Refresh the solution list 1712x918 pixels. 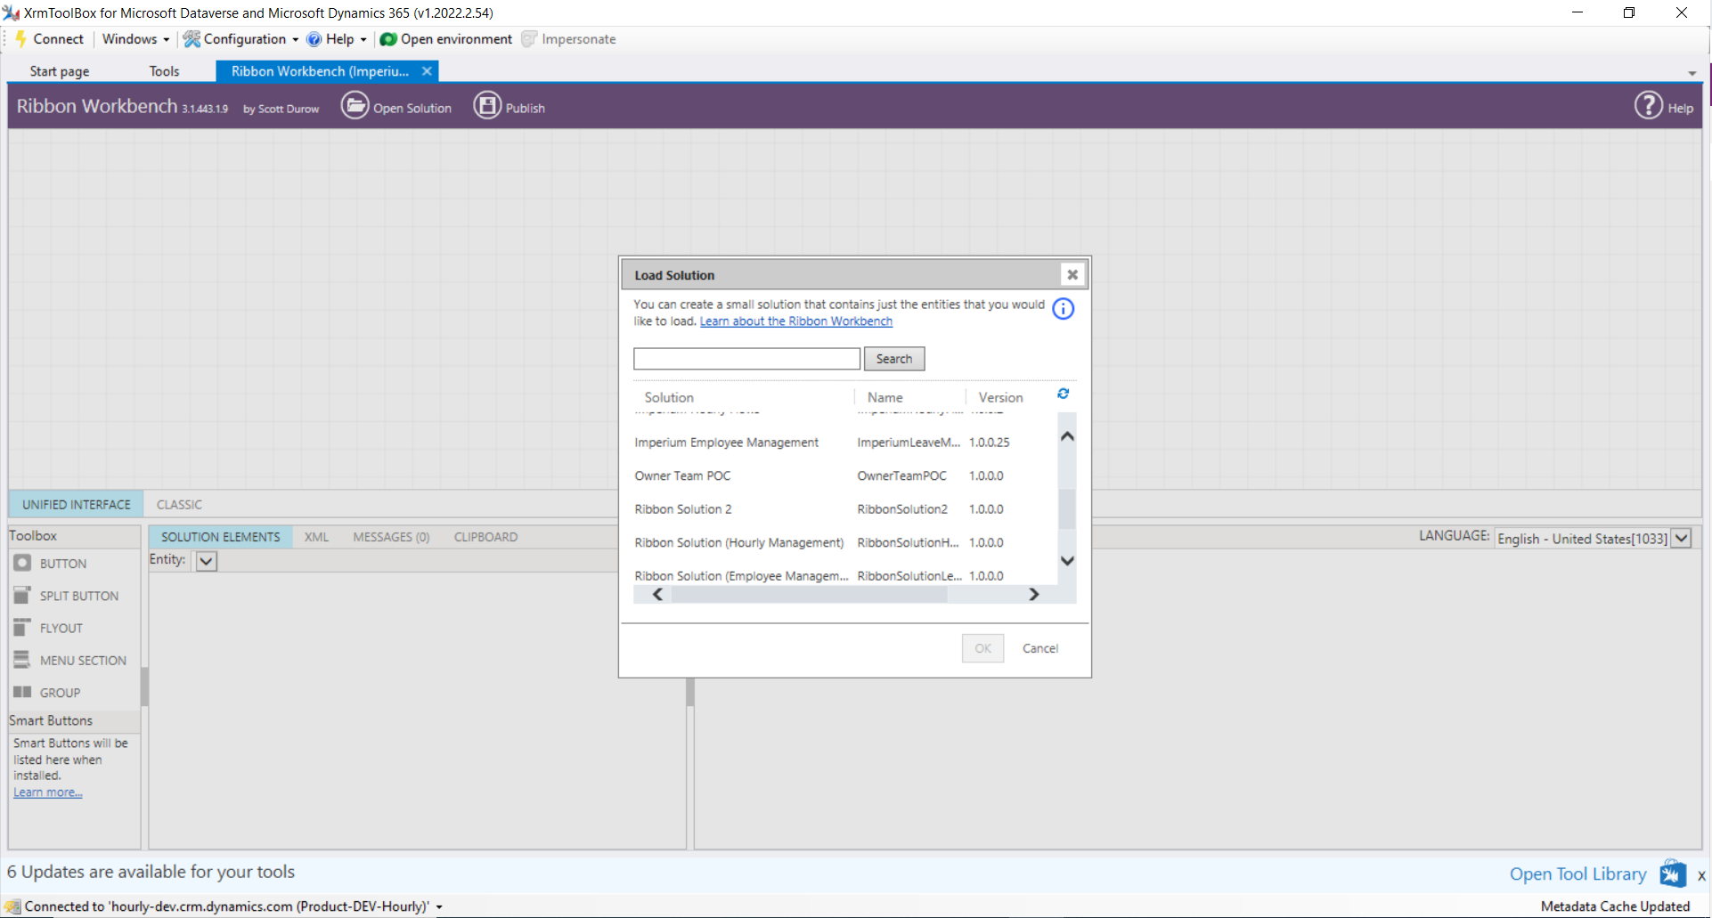click(x=1063, y=394)
